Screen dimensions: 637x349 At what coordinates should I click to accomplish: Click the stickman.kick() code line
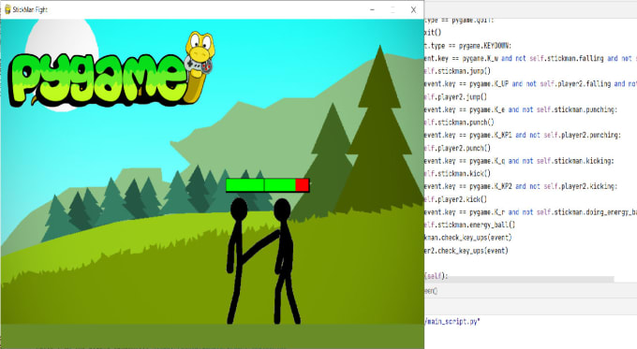pyautogui.click(x=457, y=174)
